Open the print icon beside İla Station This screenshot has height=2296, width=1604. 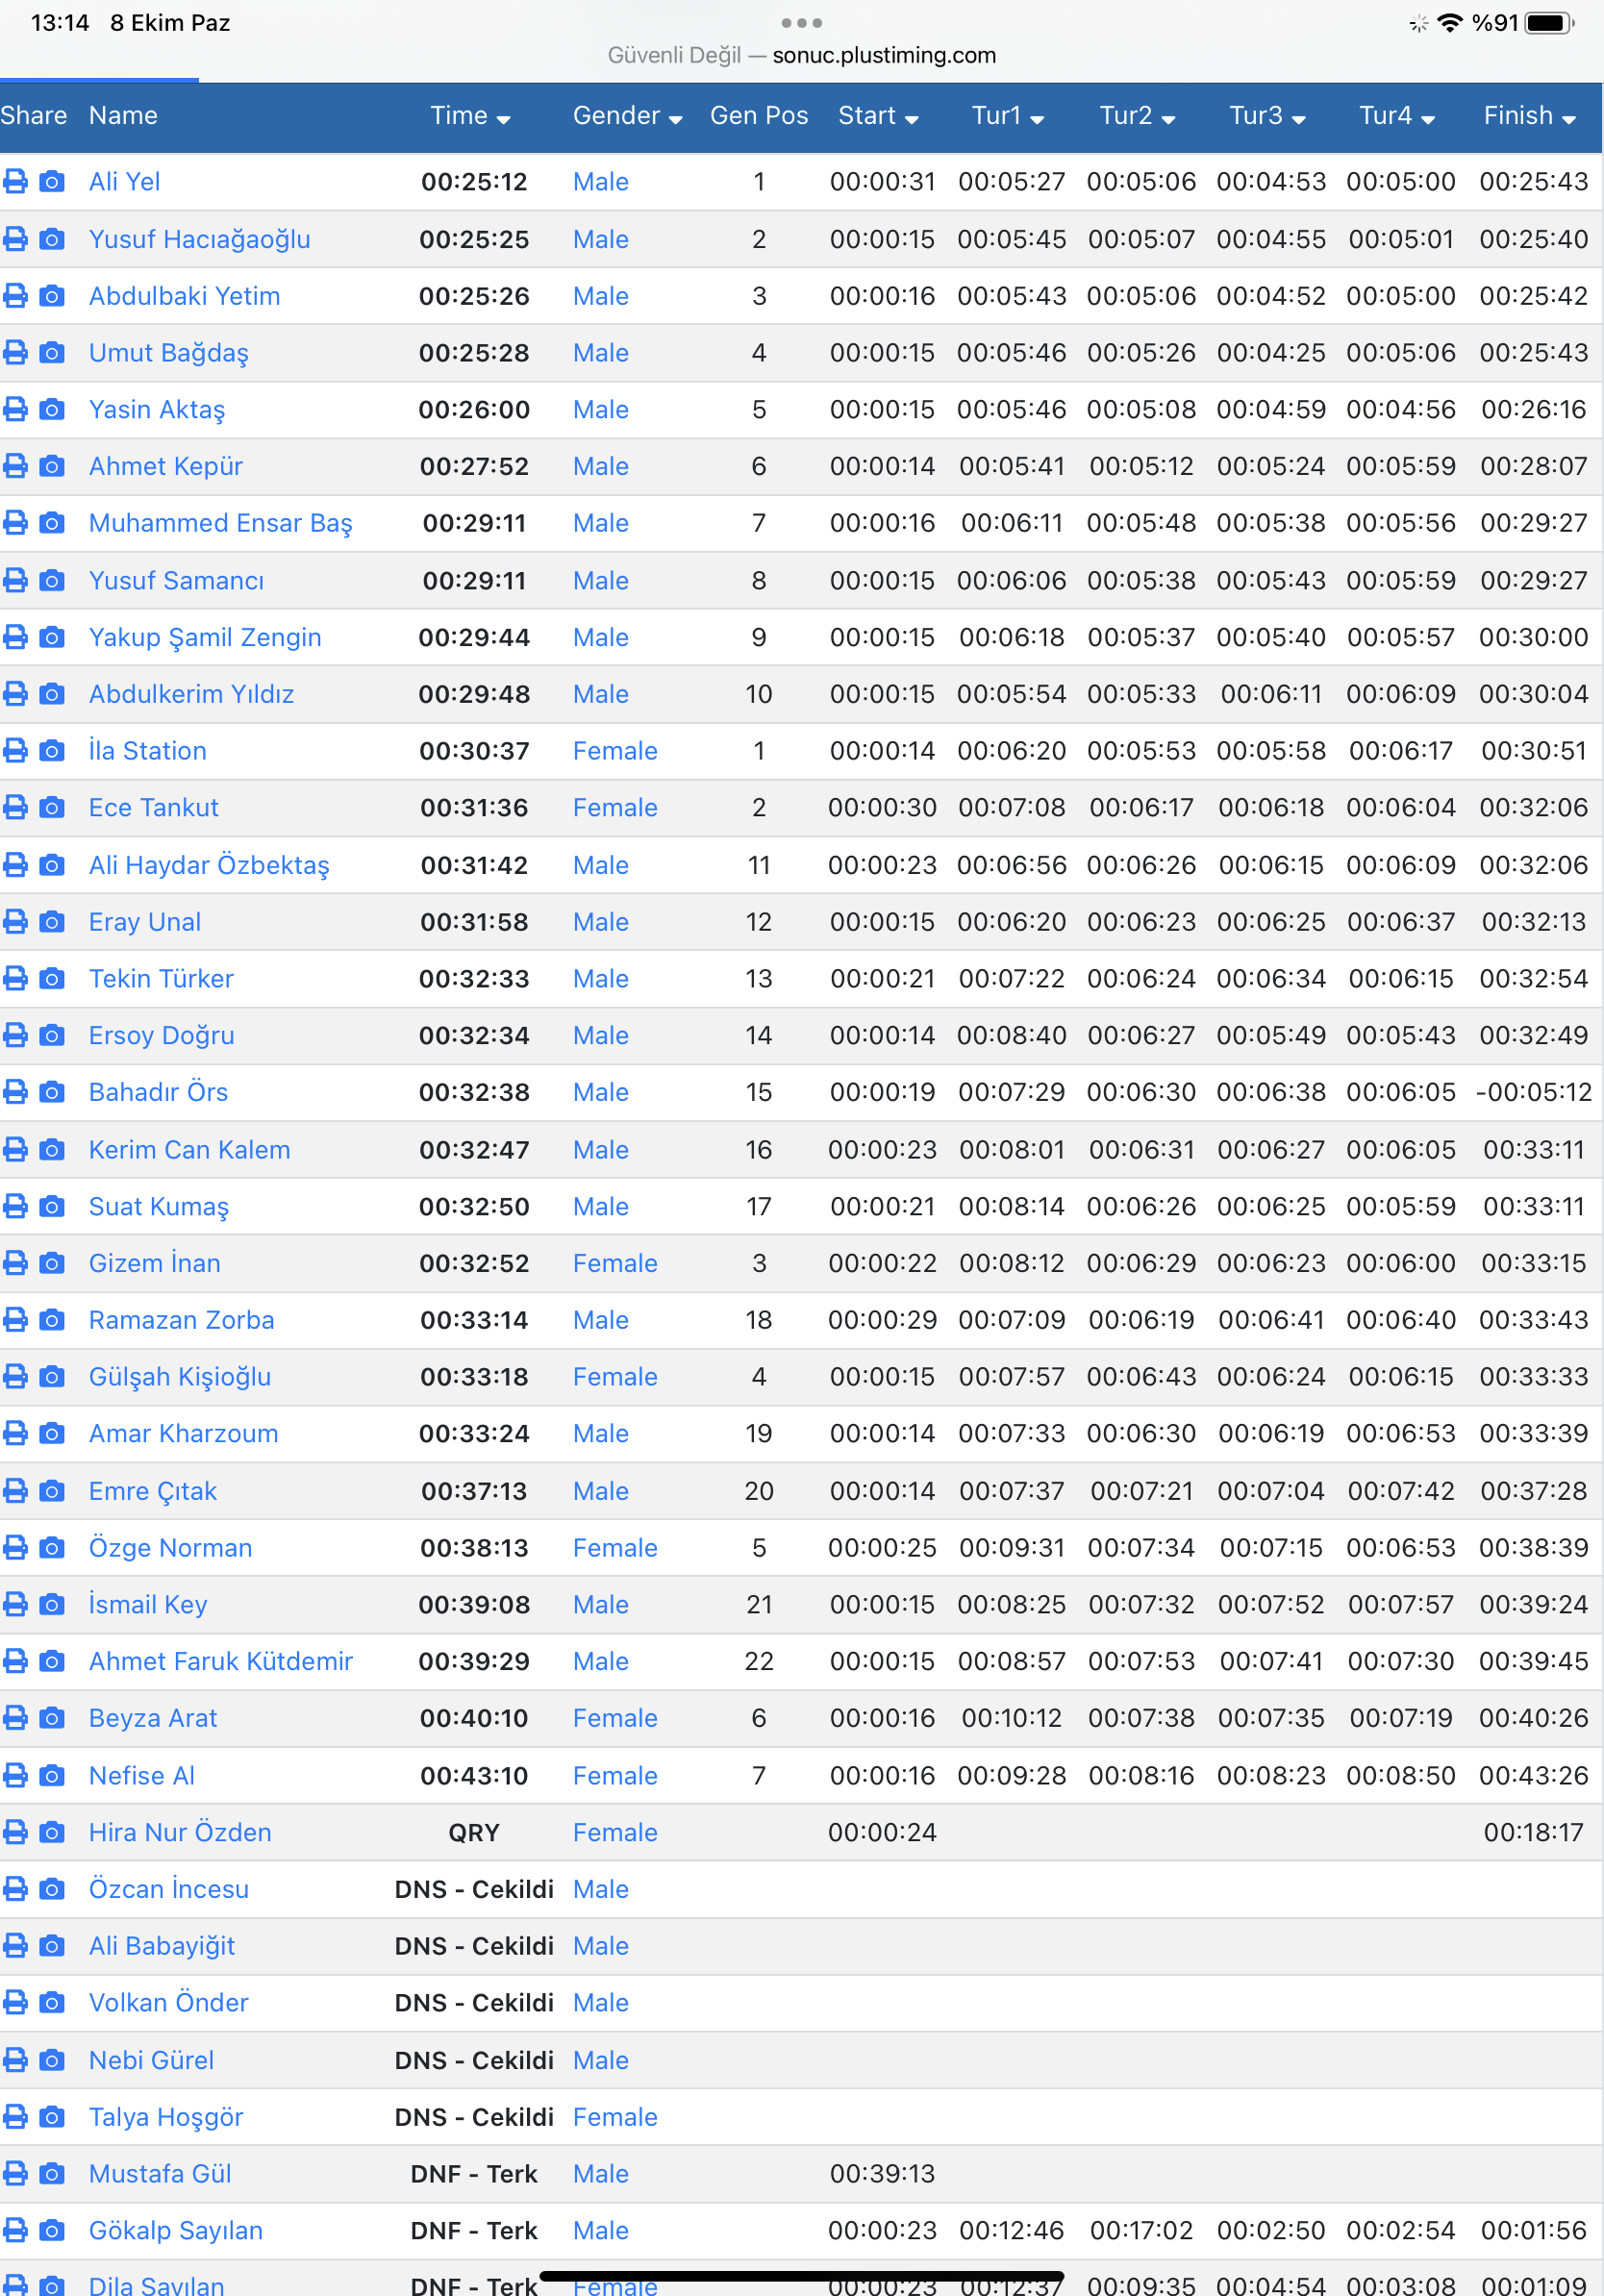click(x=15, y=750)
